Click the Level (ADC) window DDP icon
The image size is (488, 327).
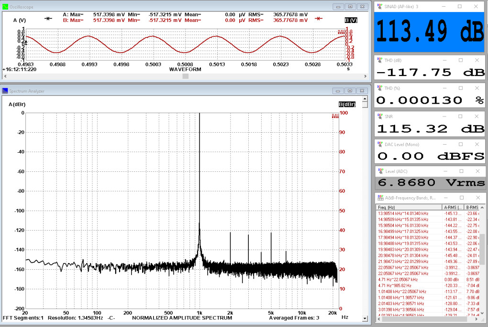point(380,171)
